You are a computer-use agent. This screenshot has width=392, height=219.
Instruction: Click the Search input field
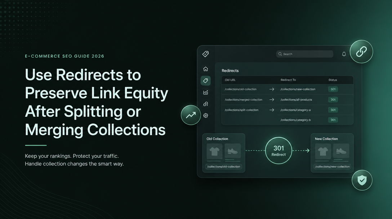coord(304,54)
